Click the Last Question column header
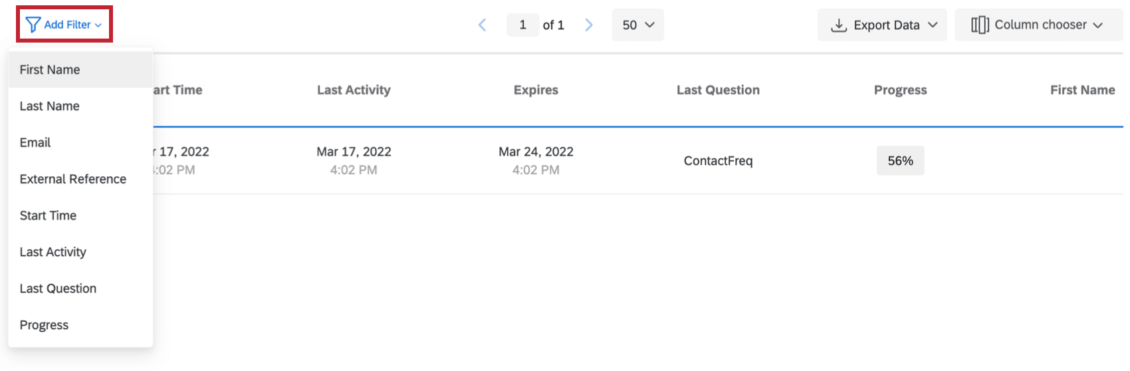Screen dimensions: 1130x371 718,90
